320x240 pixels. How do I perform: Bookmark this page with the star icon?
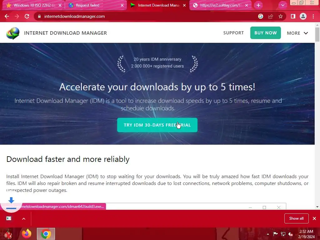click(281, 16)
